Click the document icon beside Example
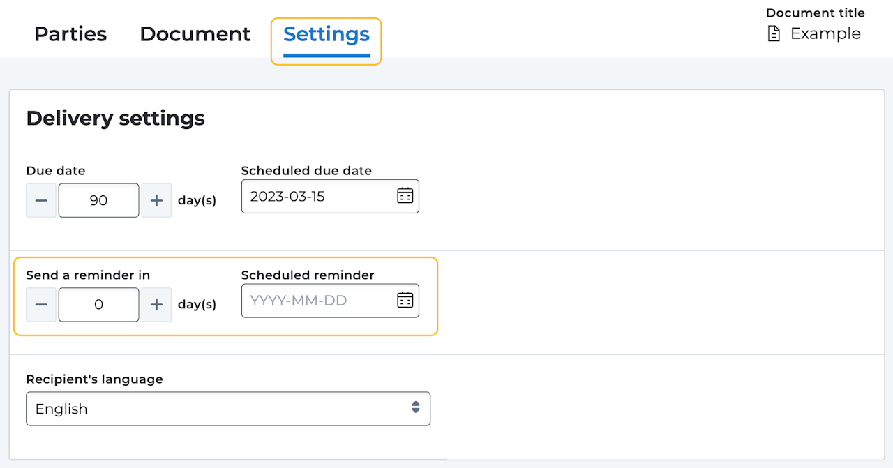The width and height of the screenshot is (893, 468). click(x=774, y=33)
